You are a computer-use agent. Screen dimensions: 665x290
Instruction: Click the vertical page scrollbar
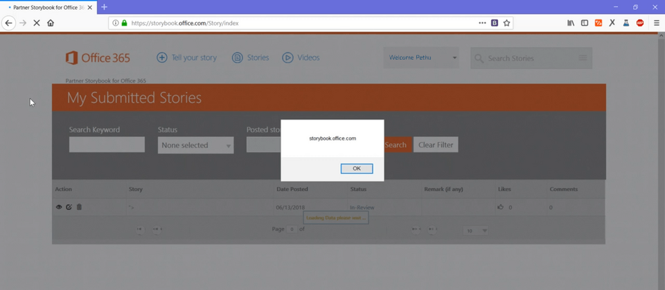[x=661, y=161]
